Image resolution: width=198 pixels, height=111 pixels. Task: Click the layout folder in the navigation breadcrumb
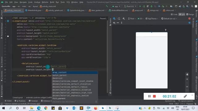(35, 6)
